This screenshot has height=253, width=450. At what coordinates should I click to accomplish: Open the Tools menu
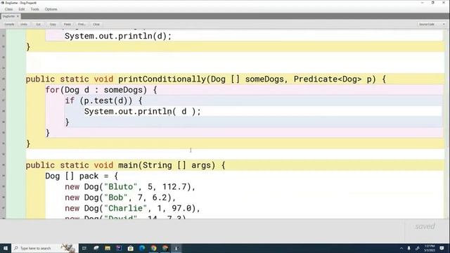tap(34, 9)
